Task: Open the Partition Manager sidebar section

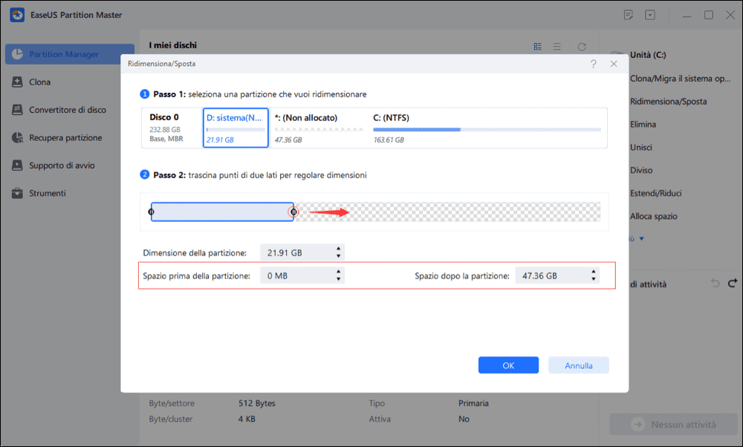Action: pos(70,54)
